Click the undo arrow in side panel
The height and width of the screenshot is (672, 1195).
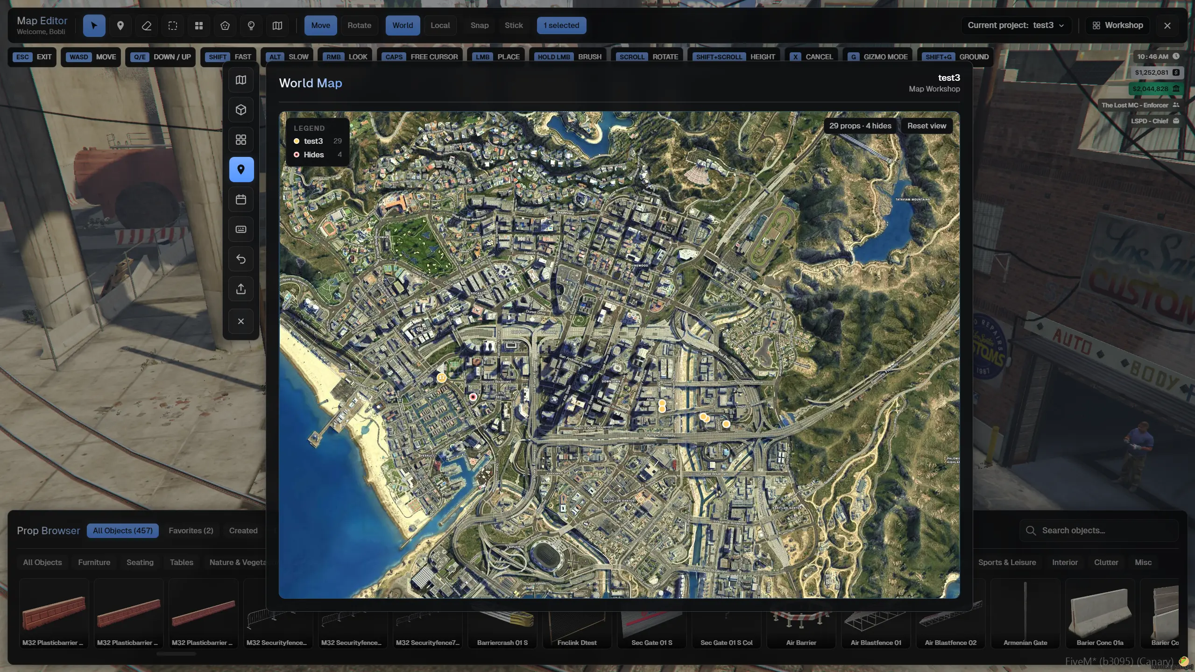(x=241, y=259)
